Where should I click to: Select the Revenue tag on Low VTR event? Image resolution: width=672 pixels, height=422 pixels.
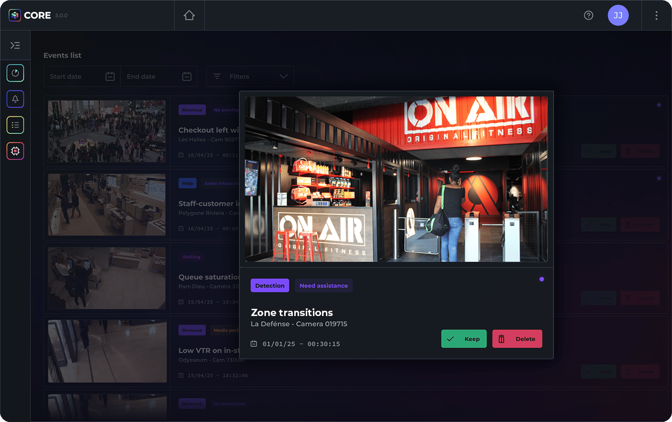(x=192, y=330)
